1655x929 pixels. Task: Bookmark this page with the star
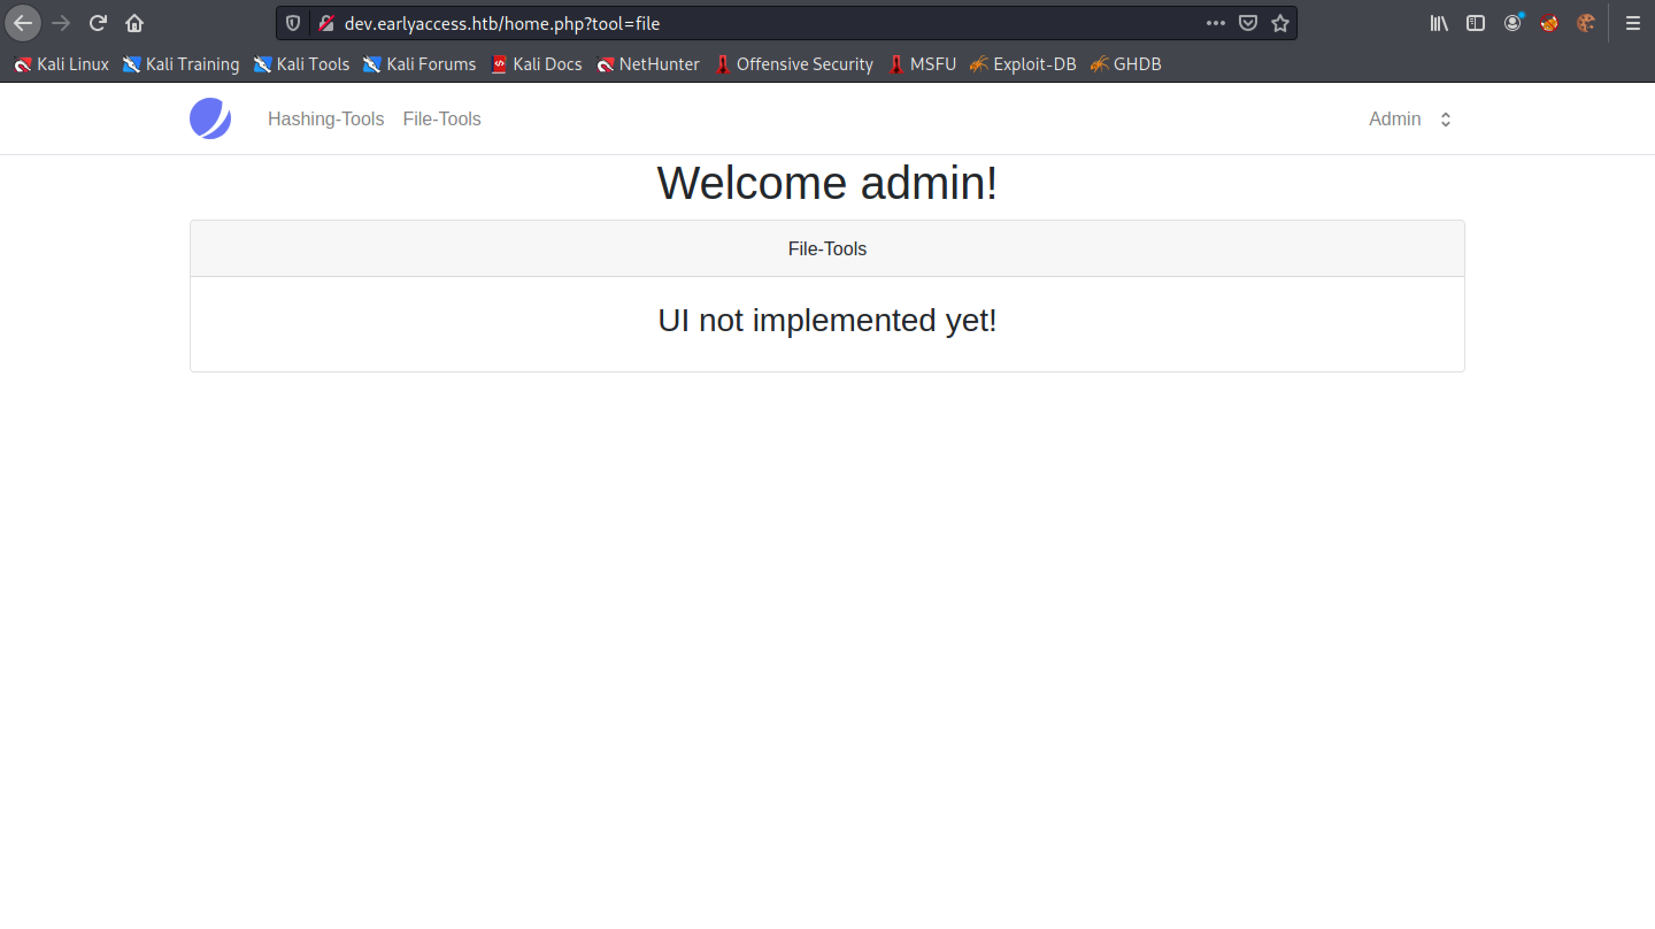click(x=1280, y=24)
